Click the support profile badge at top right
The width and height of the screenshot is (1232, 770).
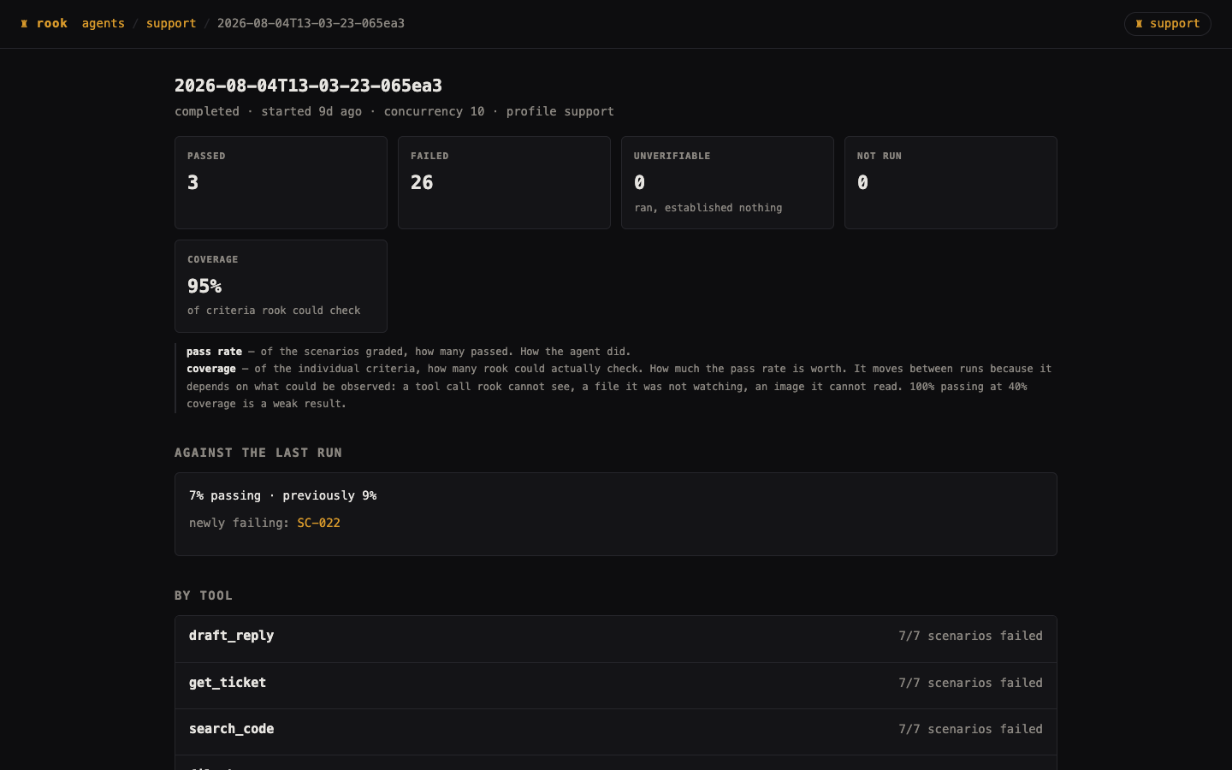[1167, 24]
